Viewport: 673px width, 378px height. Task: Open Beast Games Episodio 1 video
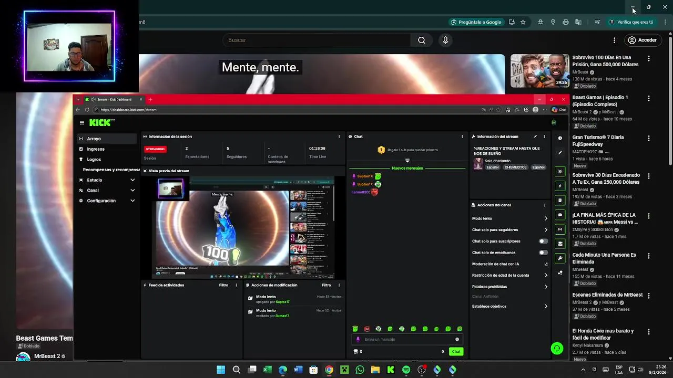tap(600, 101)
